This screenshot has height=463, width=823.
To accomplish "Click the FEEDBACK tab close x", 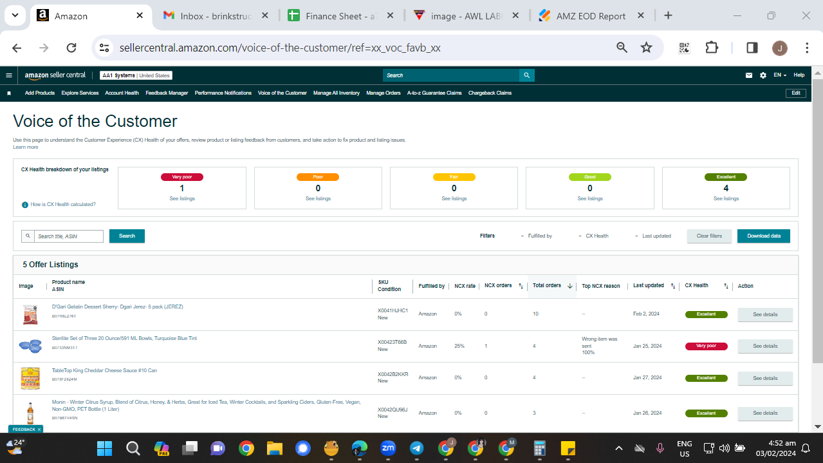I will coord(39,429).
